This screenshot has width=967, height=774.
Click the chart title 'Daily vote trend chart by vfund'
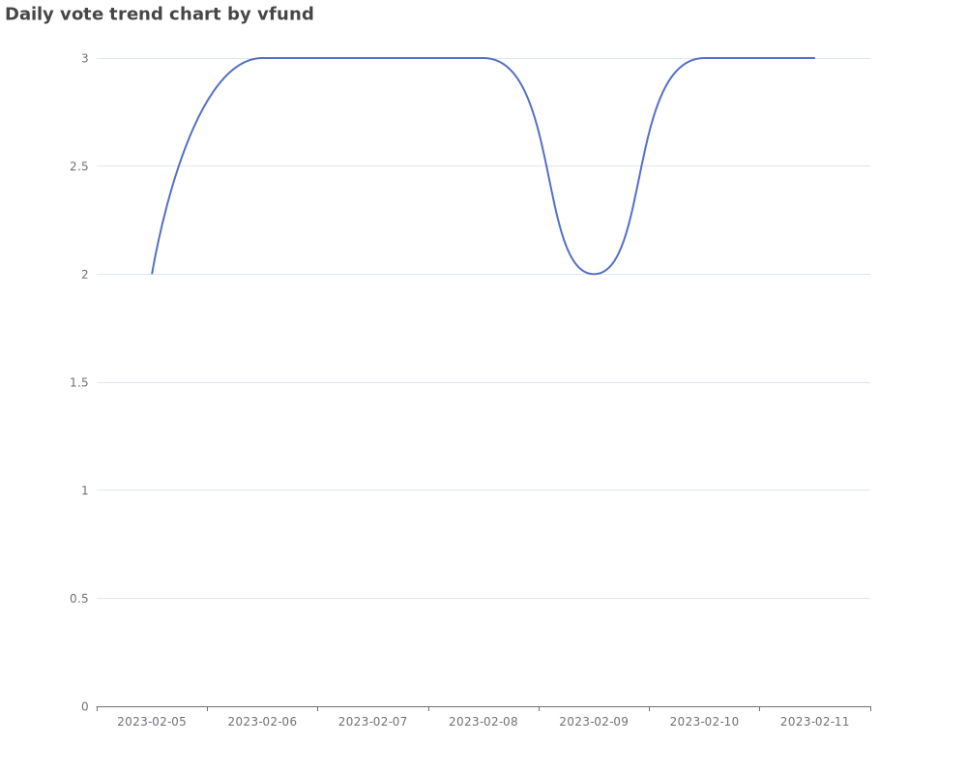pos(160,14)
